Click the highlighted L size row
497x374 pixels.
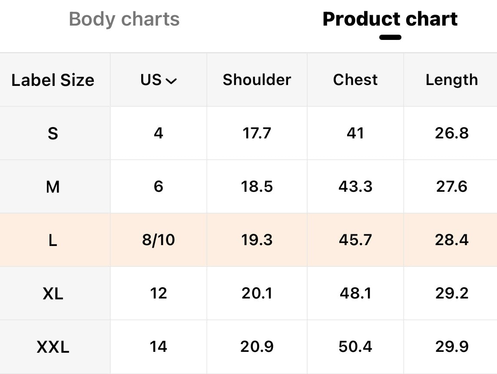248,240
